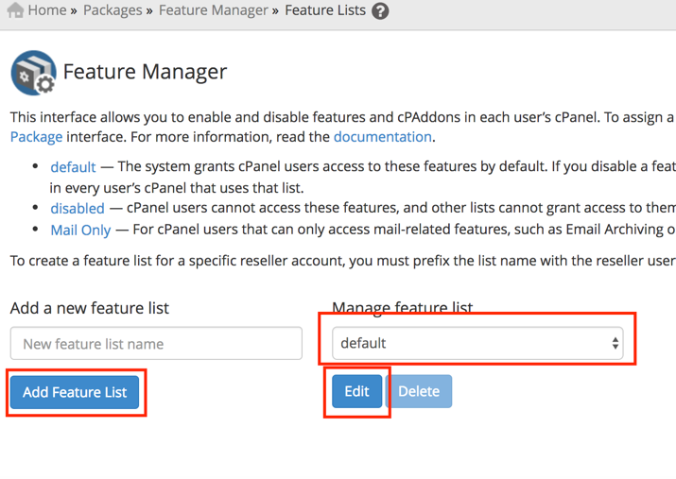Open the disabled feature list link
The image size is (676, 479).
click(78, 209)
